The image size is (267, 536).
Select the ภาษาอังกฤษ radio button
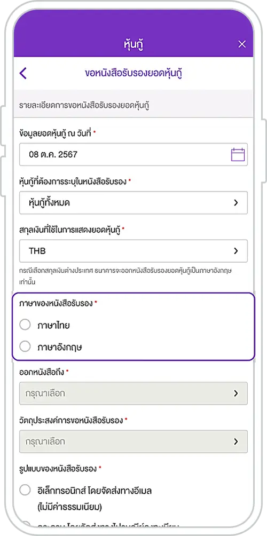[25, 347]
